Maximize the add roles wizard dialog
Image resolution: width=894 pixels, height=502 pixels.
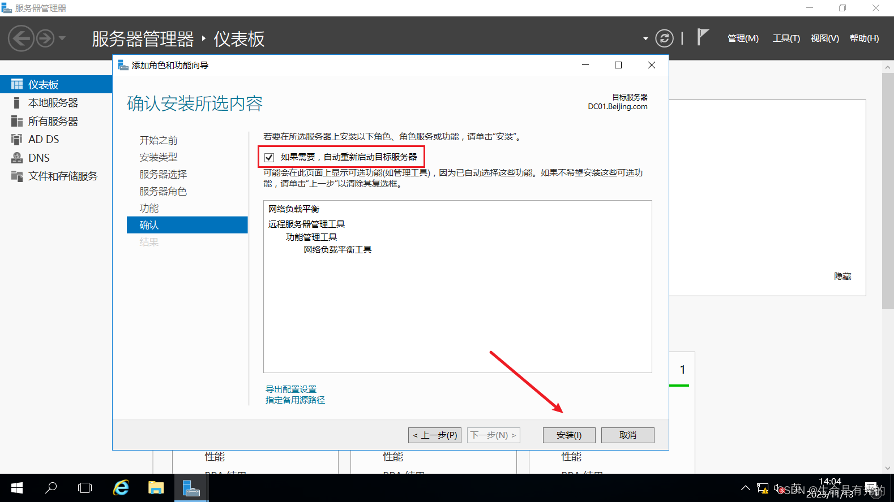coord(618,65)
